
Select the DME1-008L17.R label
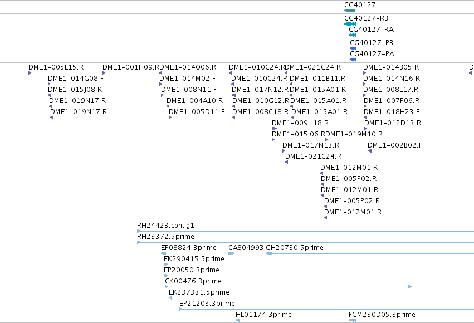pyautogui.click(x=391, y=90)
